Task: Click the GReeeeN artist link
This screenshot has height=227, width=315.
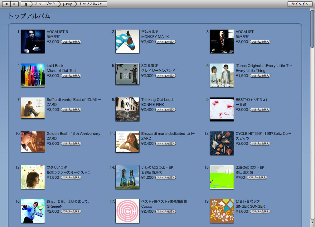Action: click(55, 206)
